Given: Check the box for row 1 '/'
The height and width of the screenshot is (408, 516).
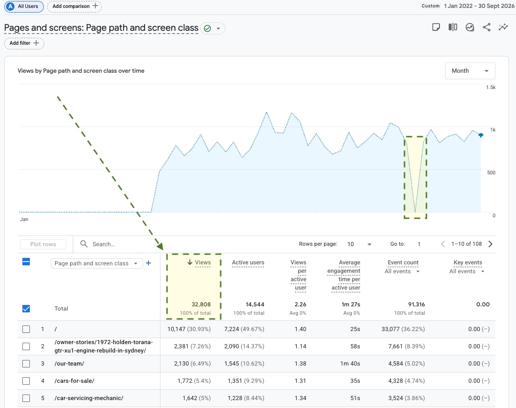Looking at the screenshot, I should click(26, 329).
